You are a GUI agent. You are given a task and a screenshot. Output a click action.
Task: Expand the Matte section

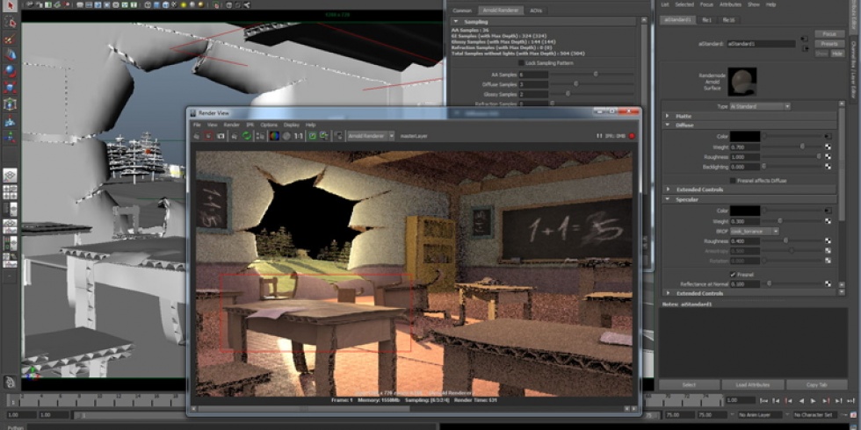(x=667, y=116)
